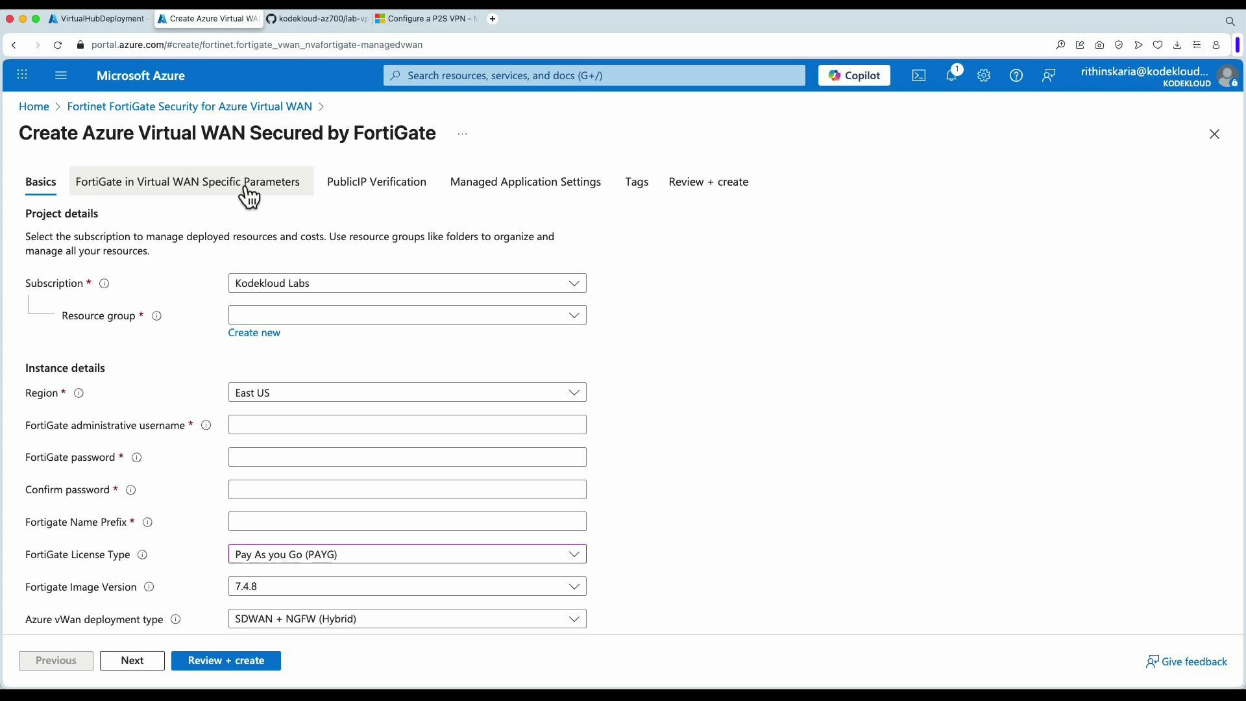1246x701 pixels.
Task: Open the Azure help question mark icon
Action: point(1016,75)
